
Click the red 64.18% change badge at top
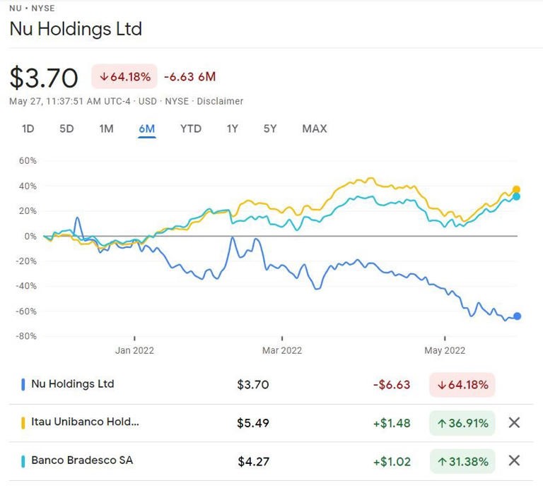(124, 76)
